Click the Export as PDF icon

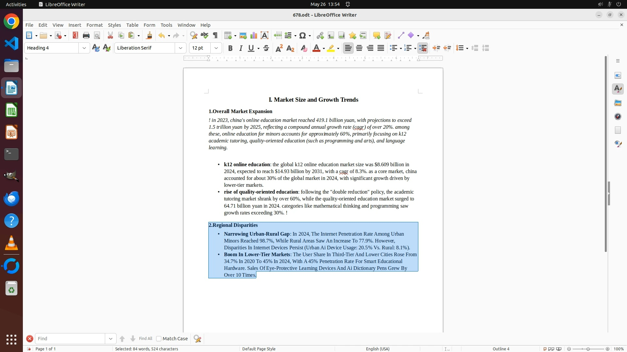point(75,36)
